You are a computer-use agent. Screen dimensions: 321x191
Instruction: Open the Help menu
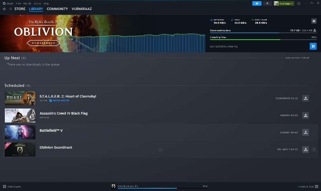point(46,4)
